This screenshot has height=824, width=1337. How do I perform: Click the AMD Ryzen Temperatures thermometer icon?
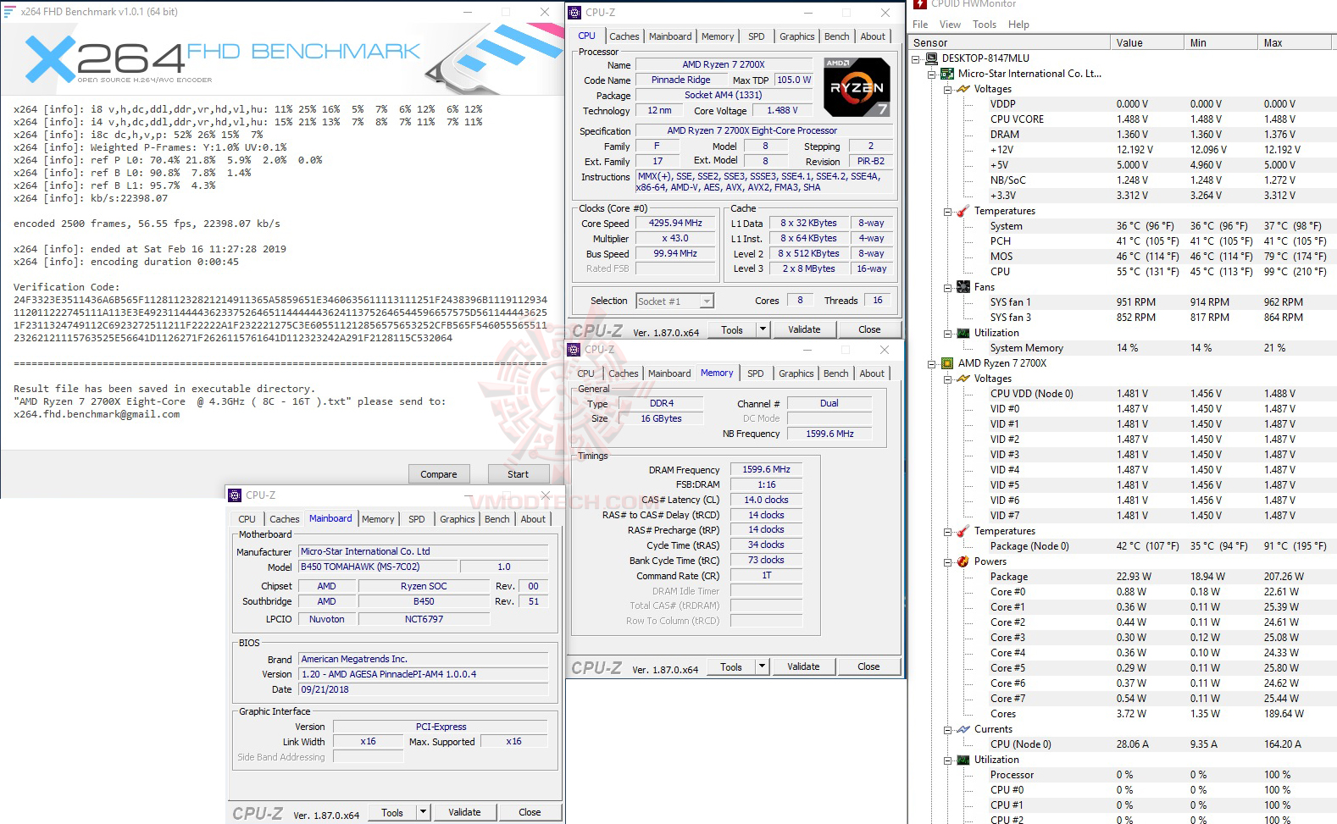click(x=963, y=531)
